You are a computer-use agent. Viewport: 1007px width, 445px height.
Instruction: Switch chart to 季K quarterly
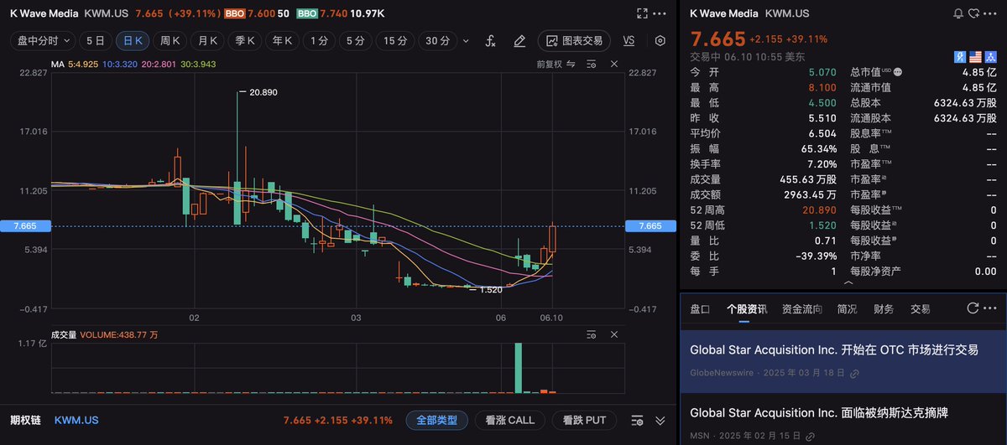[x=245, y=40]
